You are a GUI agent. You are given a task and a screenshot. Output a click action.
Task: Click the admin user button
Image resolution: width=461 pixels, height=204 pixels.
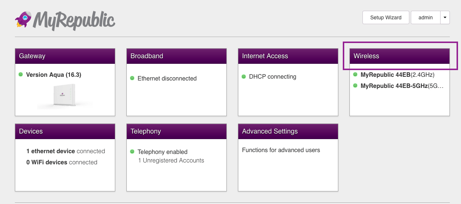click(x=425, y=17)
